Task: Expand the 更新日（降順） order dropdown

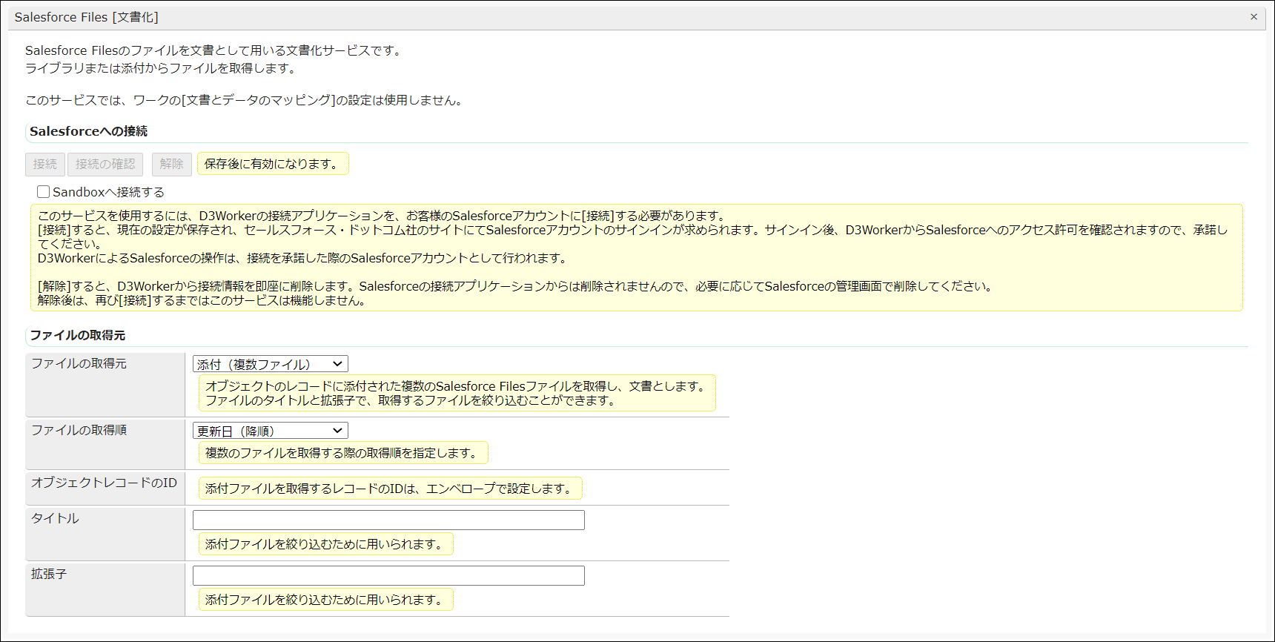Action: point(270,431)
